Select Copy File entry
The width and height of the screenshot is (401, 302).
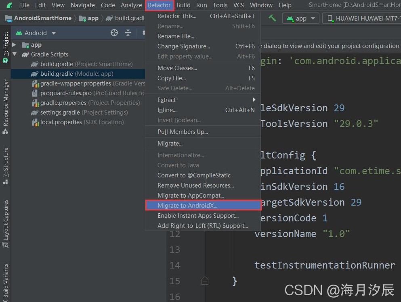coord(203,78)
